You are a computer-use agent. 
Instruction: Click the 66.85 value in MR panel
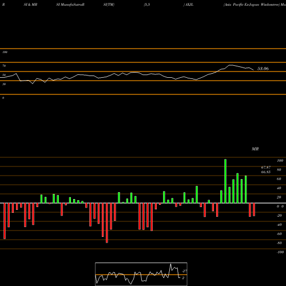pos(266,172)
